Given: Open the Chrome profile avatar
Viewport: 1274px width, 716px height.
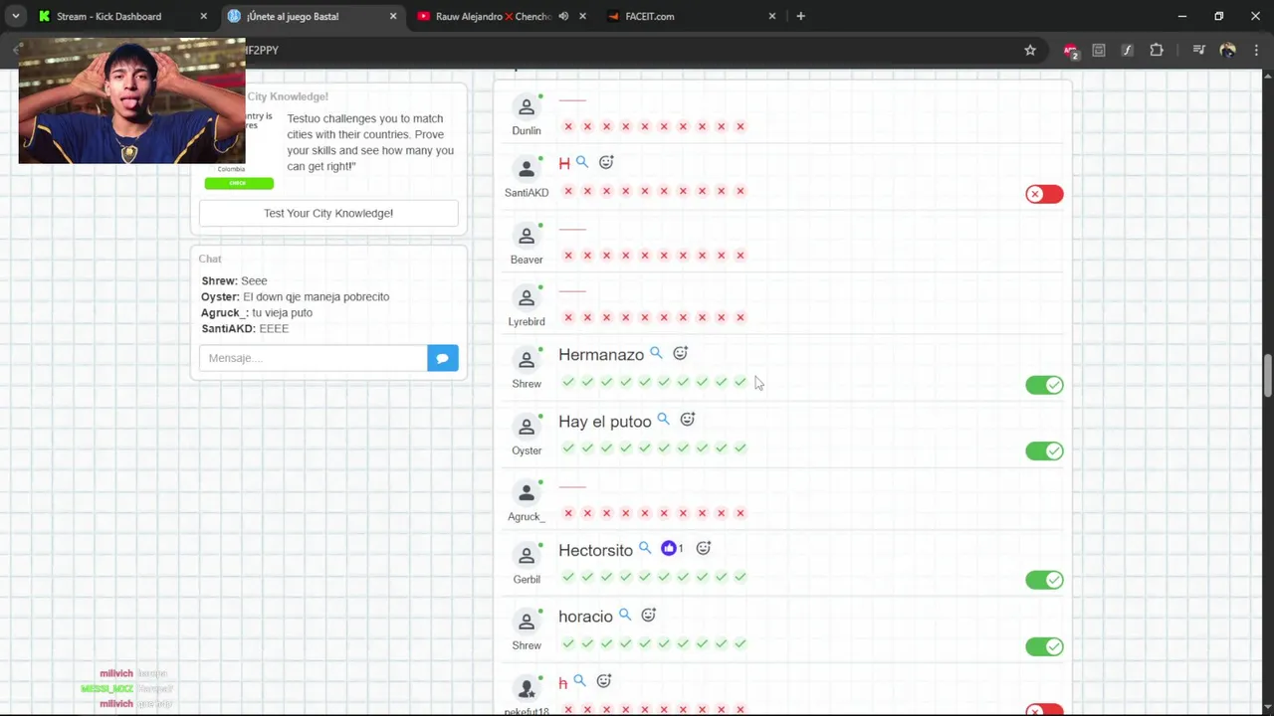Looking at the screenshot, I should coord(1227,50).
